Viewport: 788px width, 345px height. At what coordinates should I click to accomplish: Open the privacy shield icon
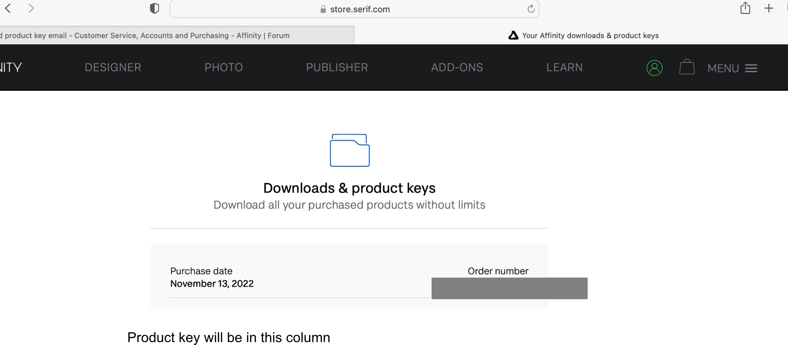pyautogui.click(x=155, y=8)
